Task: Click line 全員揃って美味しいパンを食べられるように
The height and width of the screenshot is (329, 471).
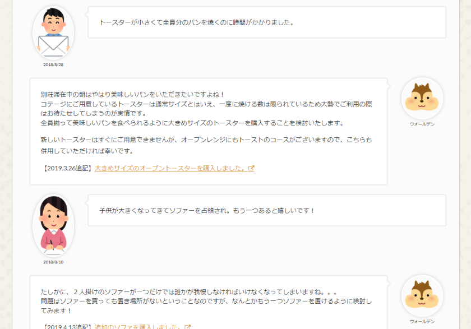Action: (192, 123)
